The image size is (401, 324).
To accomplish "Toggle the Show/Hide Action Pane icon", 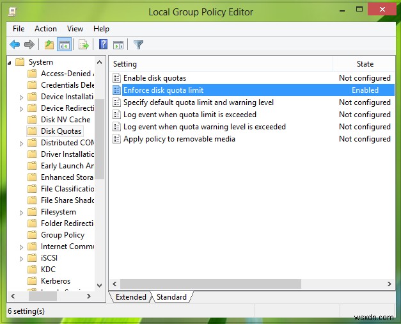I will click(x=118, y=45).
